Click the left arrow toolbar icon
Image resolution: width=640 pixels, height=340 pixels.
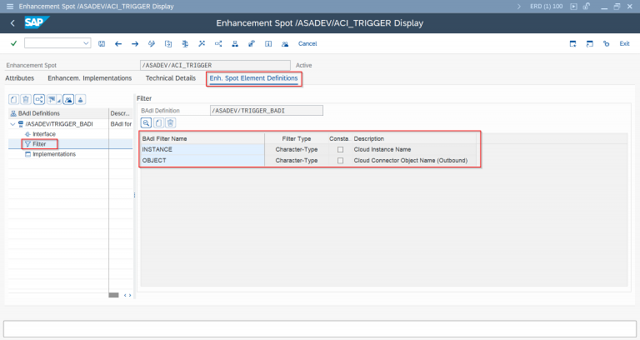118,43
